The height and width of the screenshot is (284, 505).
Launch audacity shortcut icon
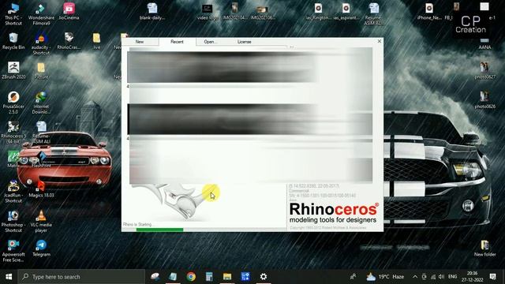click(x=41, y=44)
